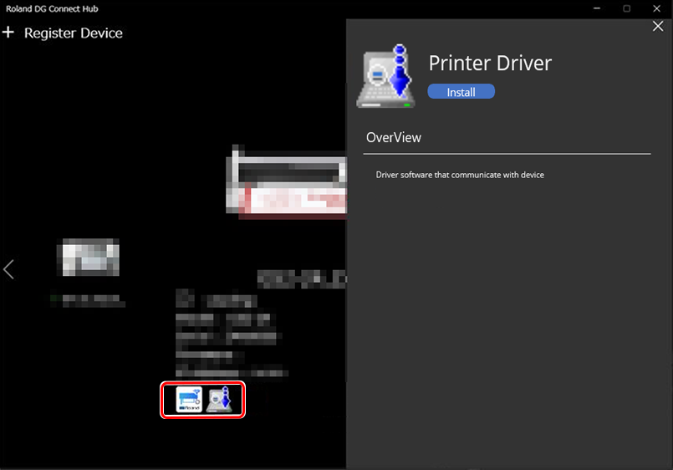Close the Printer Driver details panel
Viewport: 673px width, 470px height.
pyautogui.click(x=657, y=27)
